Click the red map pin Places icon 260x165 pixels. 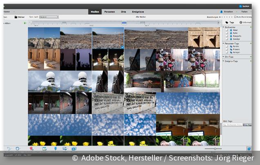31,149
